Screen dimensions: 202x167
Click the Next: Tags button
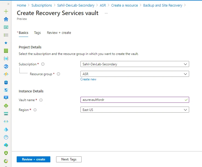[x=69, y=159]
